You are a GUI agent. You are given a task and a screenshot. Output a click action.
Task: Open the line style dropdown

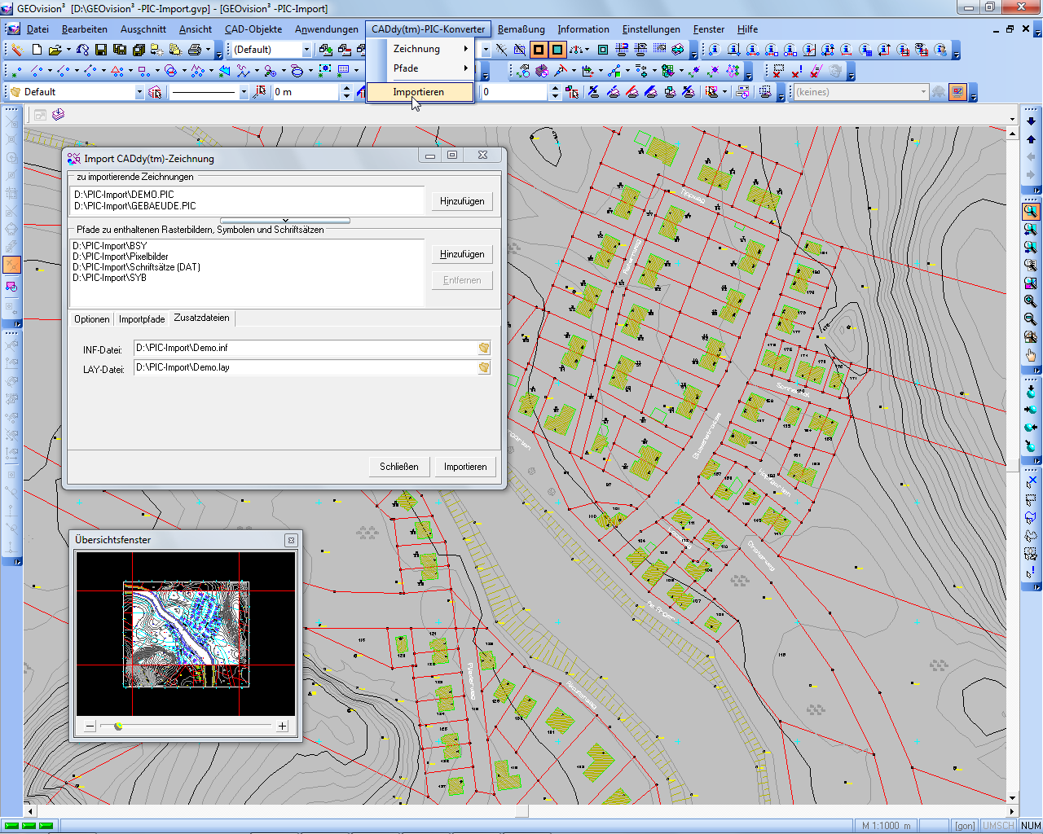(244, 93)
